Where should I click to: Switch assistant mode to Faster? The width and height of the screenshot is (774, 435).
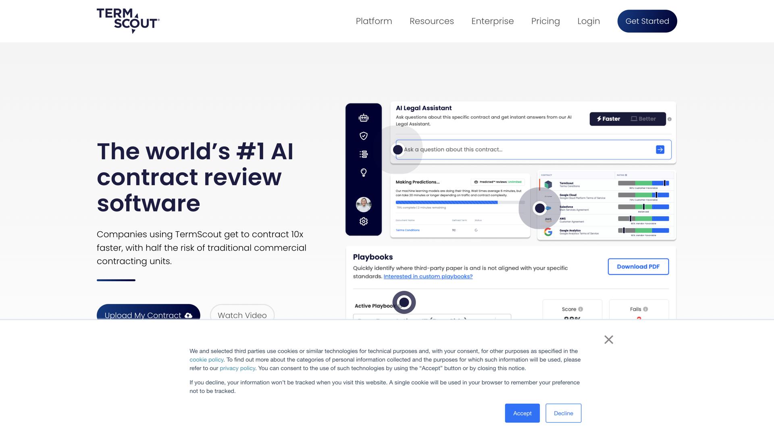pyautogui.click(x=609, y=119)
